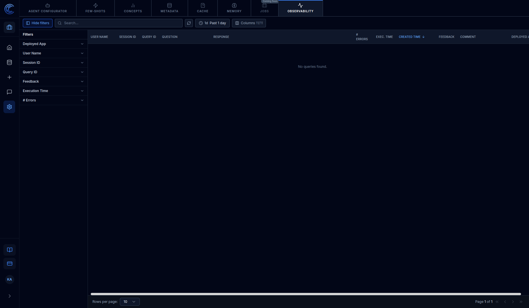Open the Rows per page dropdown
Viewport: 529px width, 308px height.
[x=130, y=302]
